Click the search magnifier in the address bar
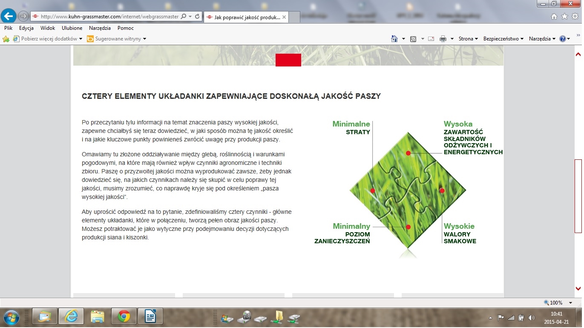Screen dimensions: 584x328 click(x=184, y=16)
